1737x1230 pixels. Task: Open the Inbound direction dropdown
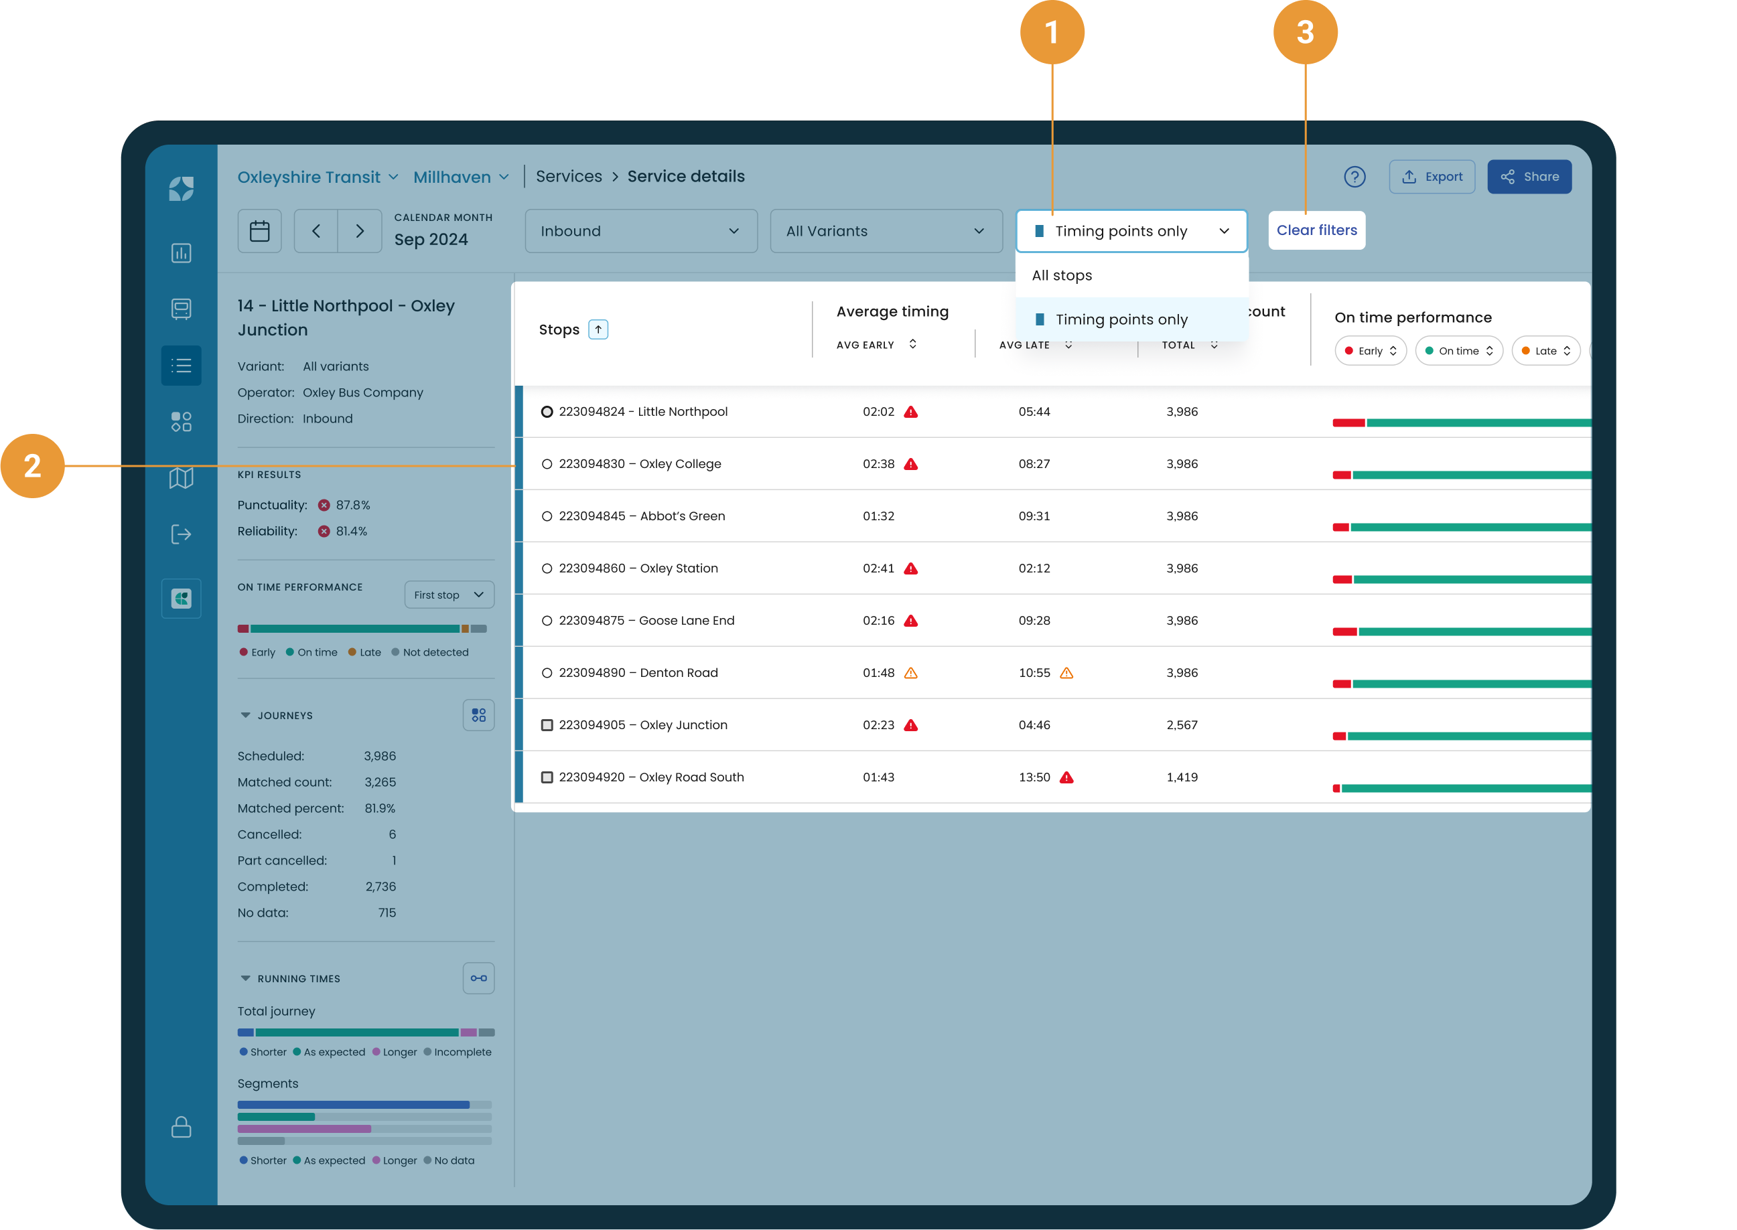640,231
